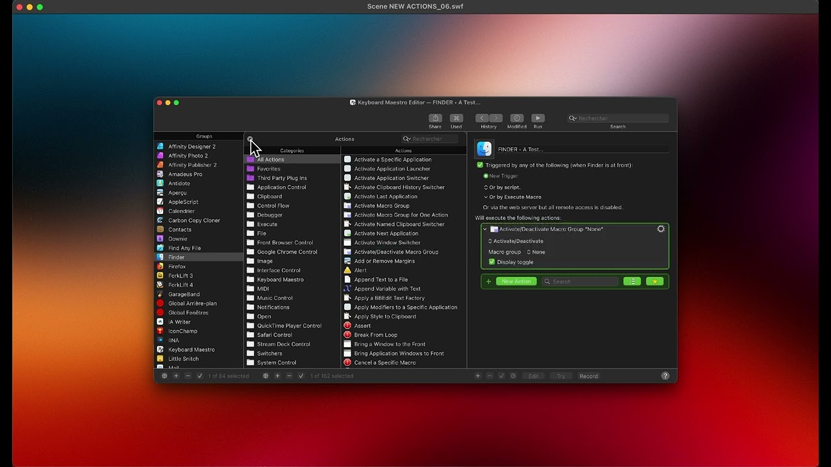Click the Alert action's warning icon
The height and width of the screenshot is (467, 831).
click(x=347, y=270)
